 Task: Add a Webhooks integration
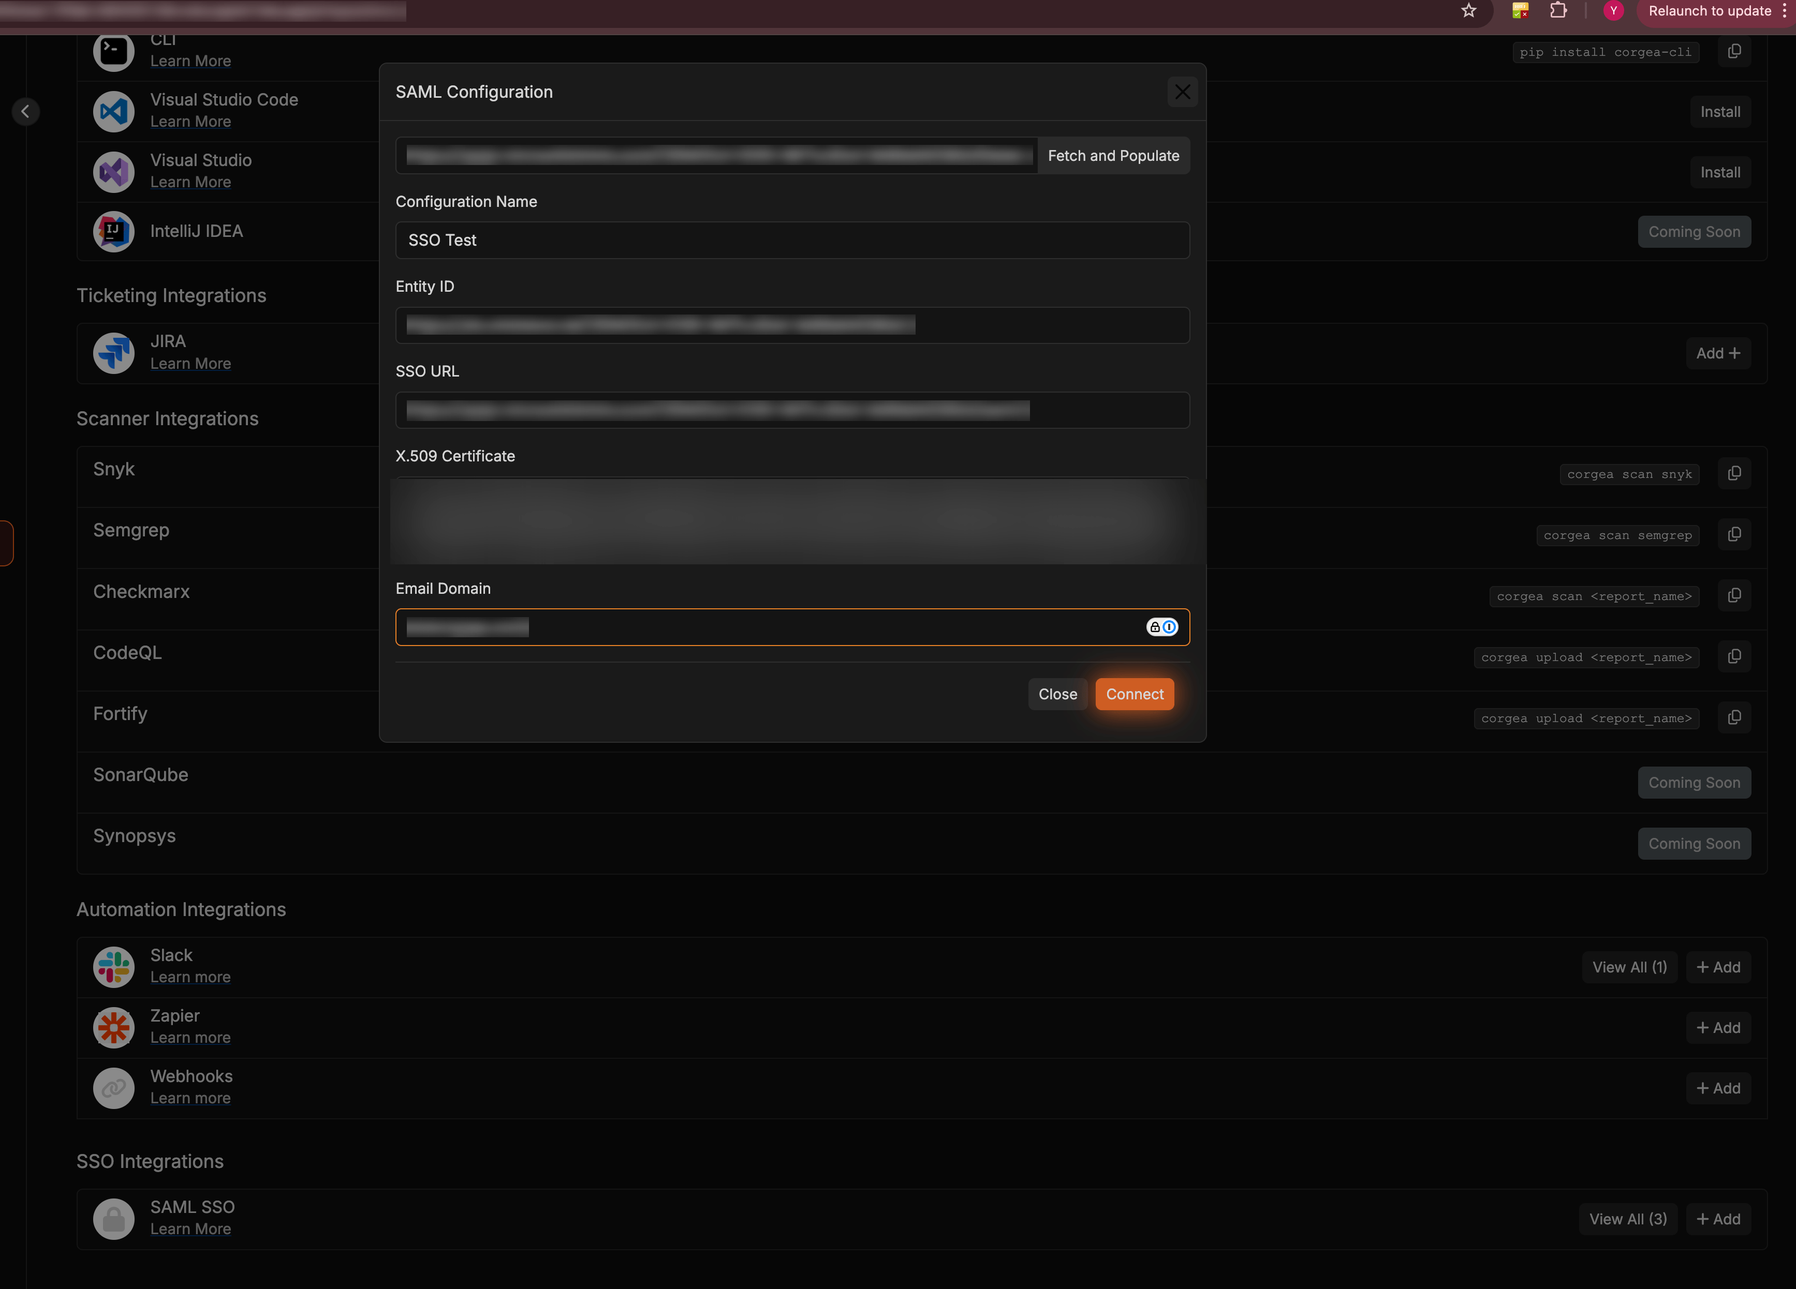[x=1718, y=1088]
